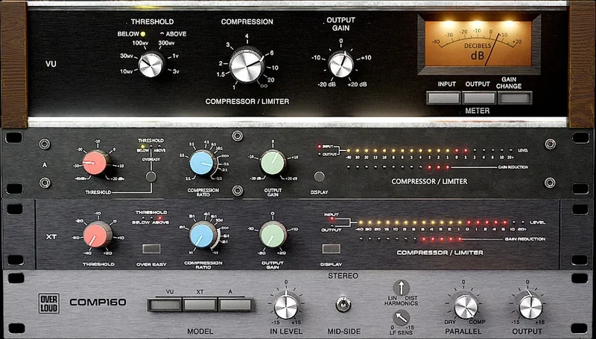Click the yellow Below threshold LED on VU unit
Screen dimensions: 596x339
click(x=143, y=33)
